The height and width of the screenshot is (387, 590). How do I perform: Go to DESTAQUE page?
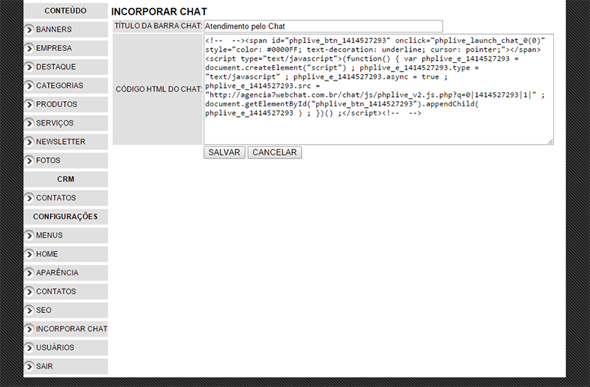tap(66, 67)
